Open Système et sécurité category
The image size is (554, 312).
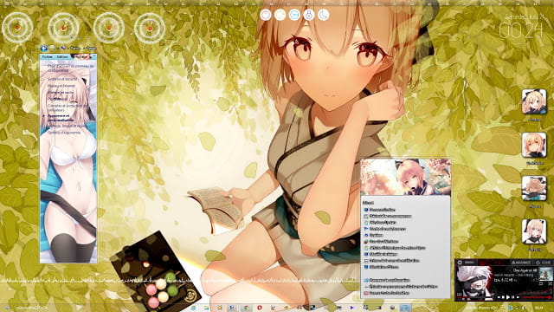pos(62,79)
